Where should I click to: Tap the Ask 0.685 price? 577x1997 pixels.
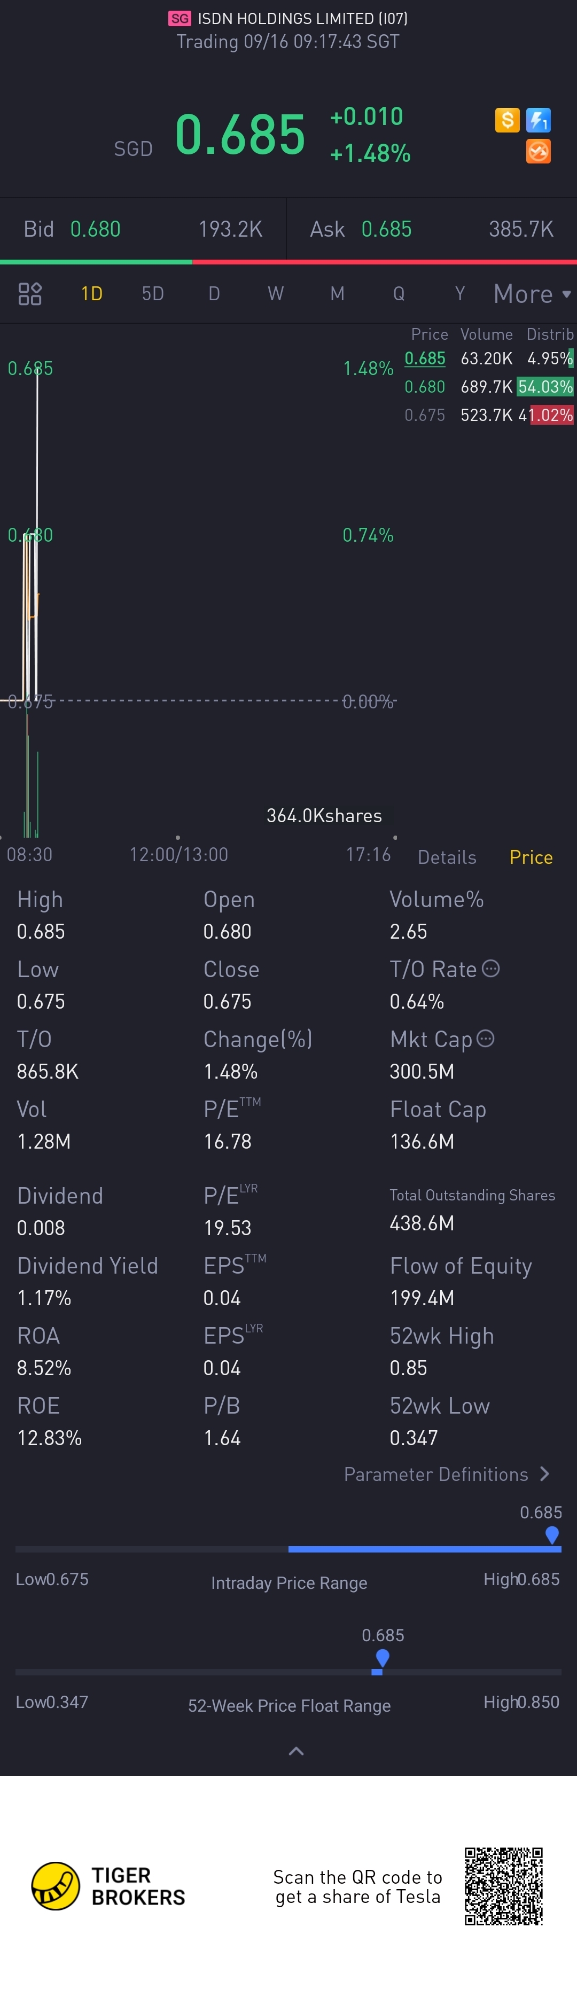coord(386,230)
